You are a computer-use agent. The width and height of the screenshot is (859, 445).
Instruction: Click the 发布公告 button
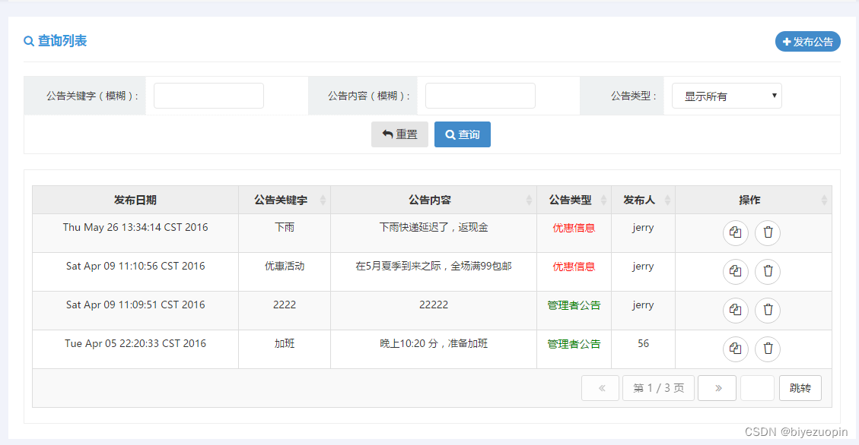(x=807, y=42)
